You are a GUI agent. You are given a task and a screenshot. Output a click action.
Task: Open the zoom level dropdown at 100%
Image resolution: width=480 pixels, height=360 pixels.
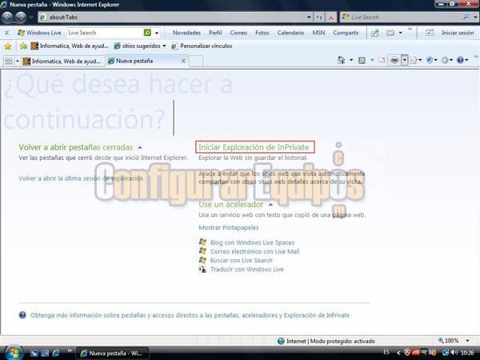[x=467, y=341]
